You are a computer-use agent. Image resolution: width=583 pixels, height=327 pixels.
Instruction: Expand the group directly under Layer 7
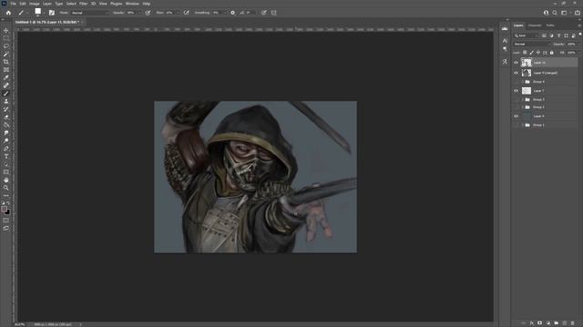[x=523, y=99]
